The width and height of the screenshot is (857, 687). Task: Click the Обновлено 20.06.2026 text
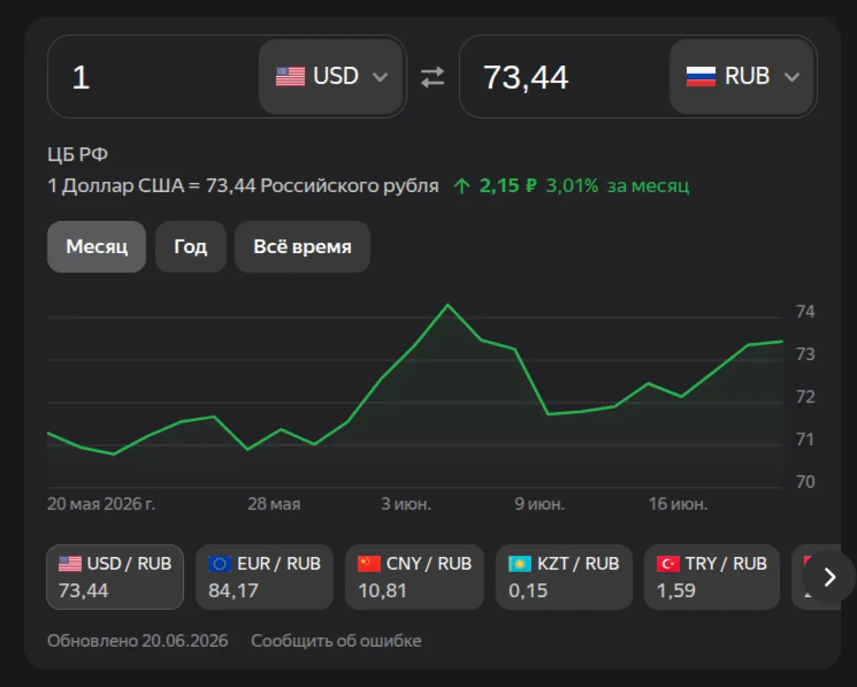click(x=137, y=641)
